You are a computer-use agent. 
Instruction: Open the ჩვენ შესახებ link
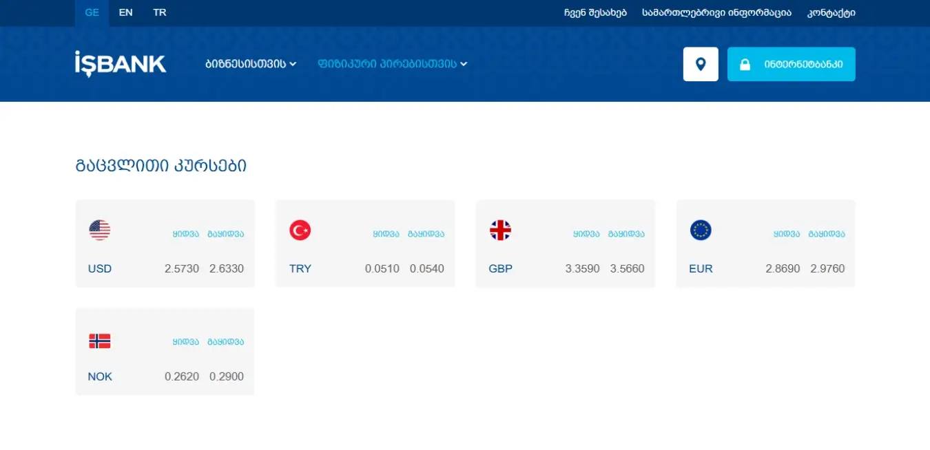coord(595,13)
